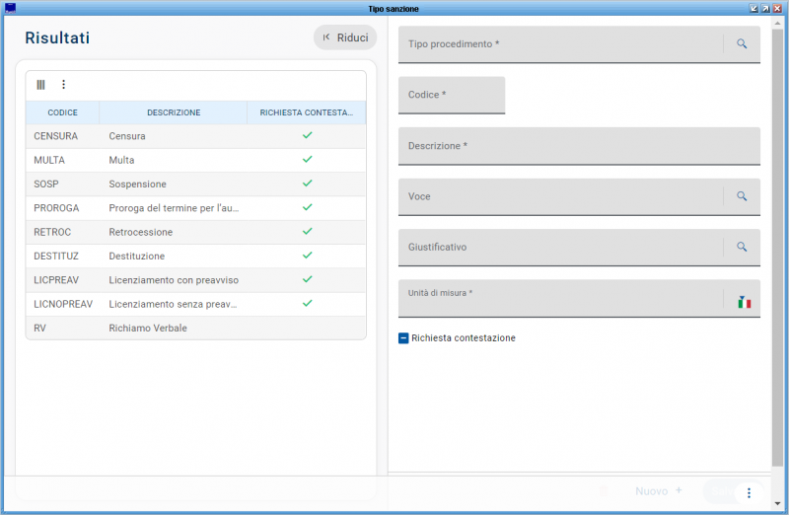Viewport: 789px width, 515px height.
Task: Click into the Codice input field
Action: click(452, 96)
